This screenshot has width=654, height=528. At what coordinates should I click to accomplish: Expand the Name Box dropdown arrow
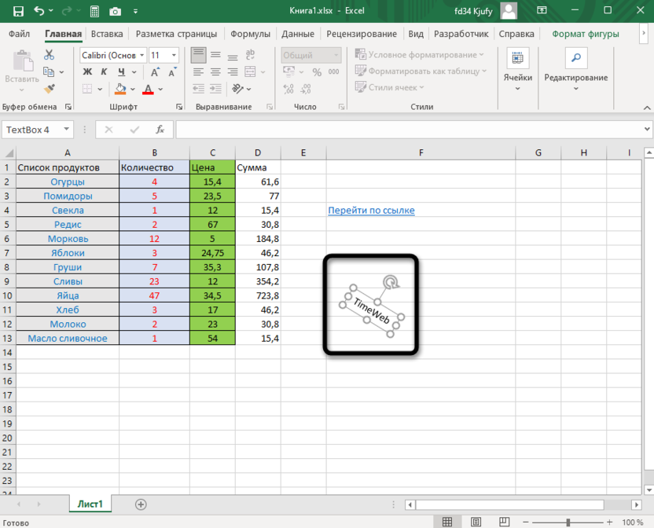click(66, 130)
